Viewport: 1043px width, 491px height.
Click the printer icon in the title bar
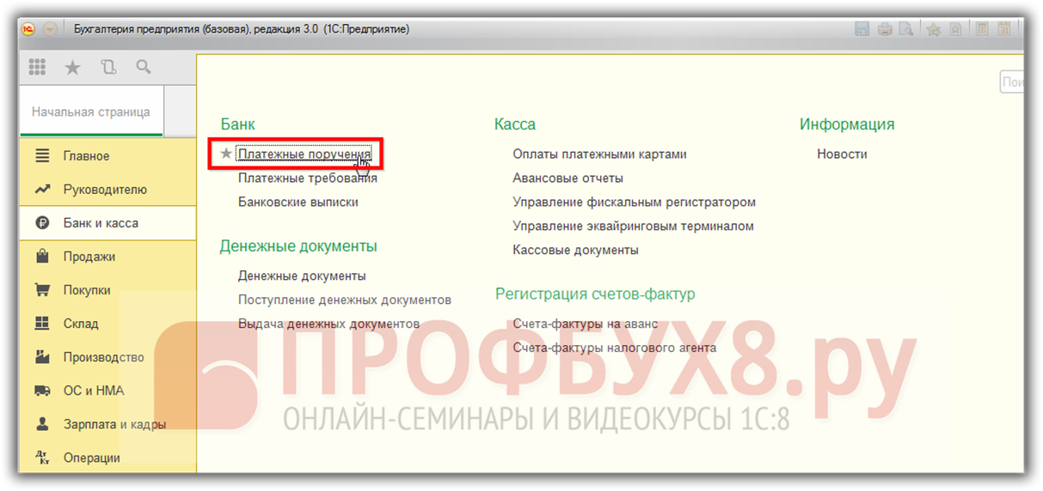tap(885, 29)
